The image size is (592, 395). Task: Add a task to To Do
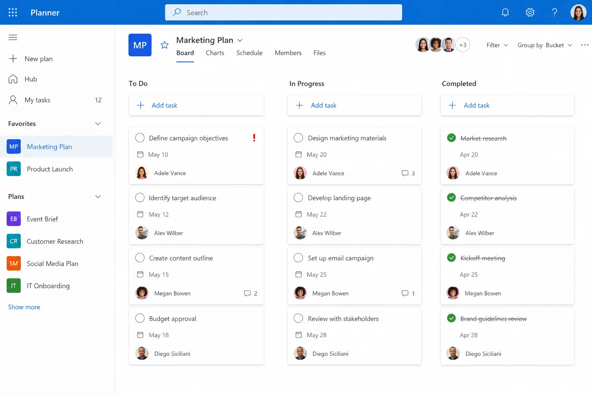point(196,105)
